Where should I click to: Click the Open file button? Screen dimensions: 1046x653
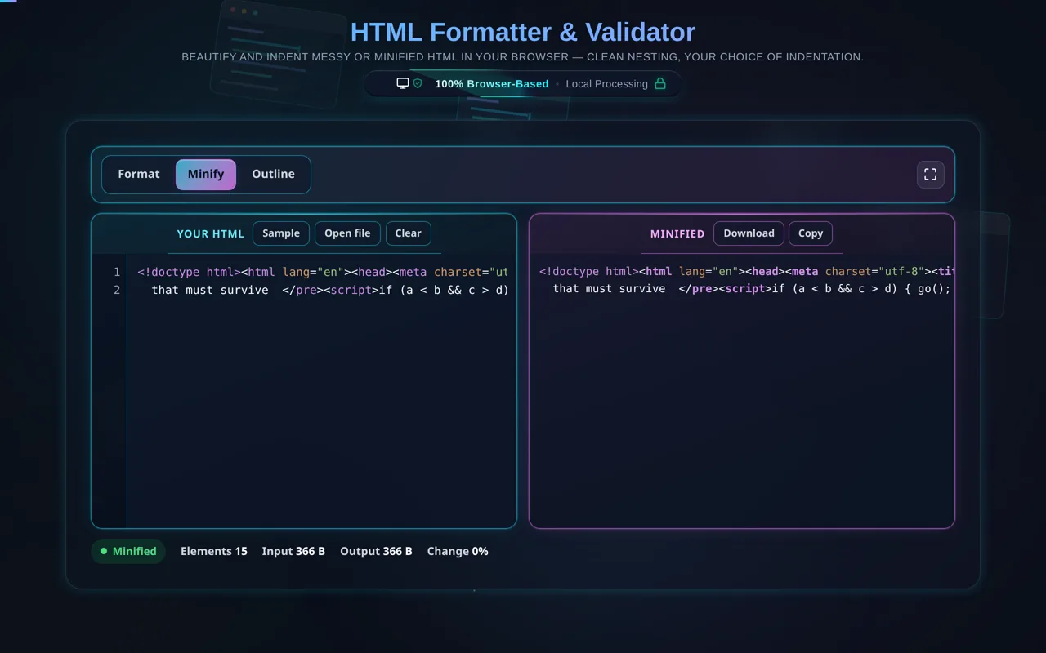point(347,233)
